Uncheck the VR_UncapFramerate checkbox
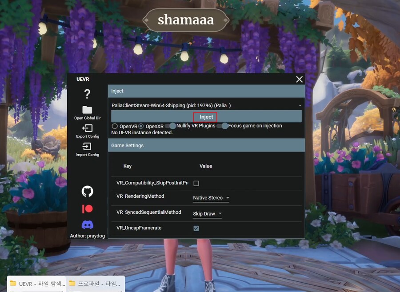Image resolution: width=400 pixels, height=292 pixels. [196, 228]
